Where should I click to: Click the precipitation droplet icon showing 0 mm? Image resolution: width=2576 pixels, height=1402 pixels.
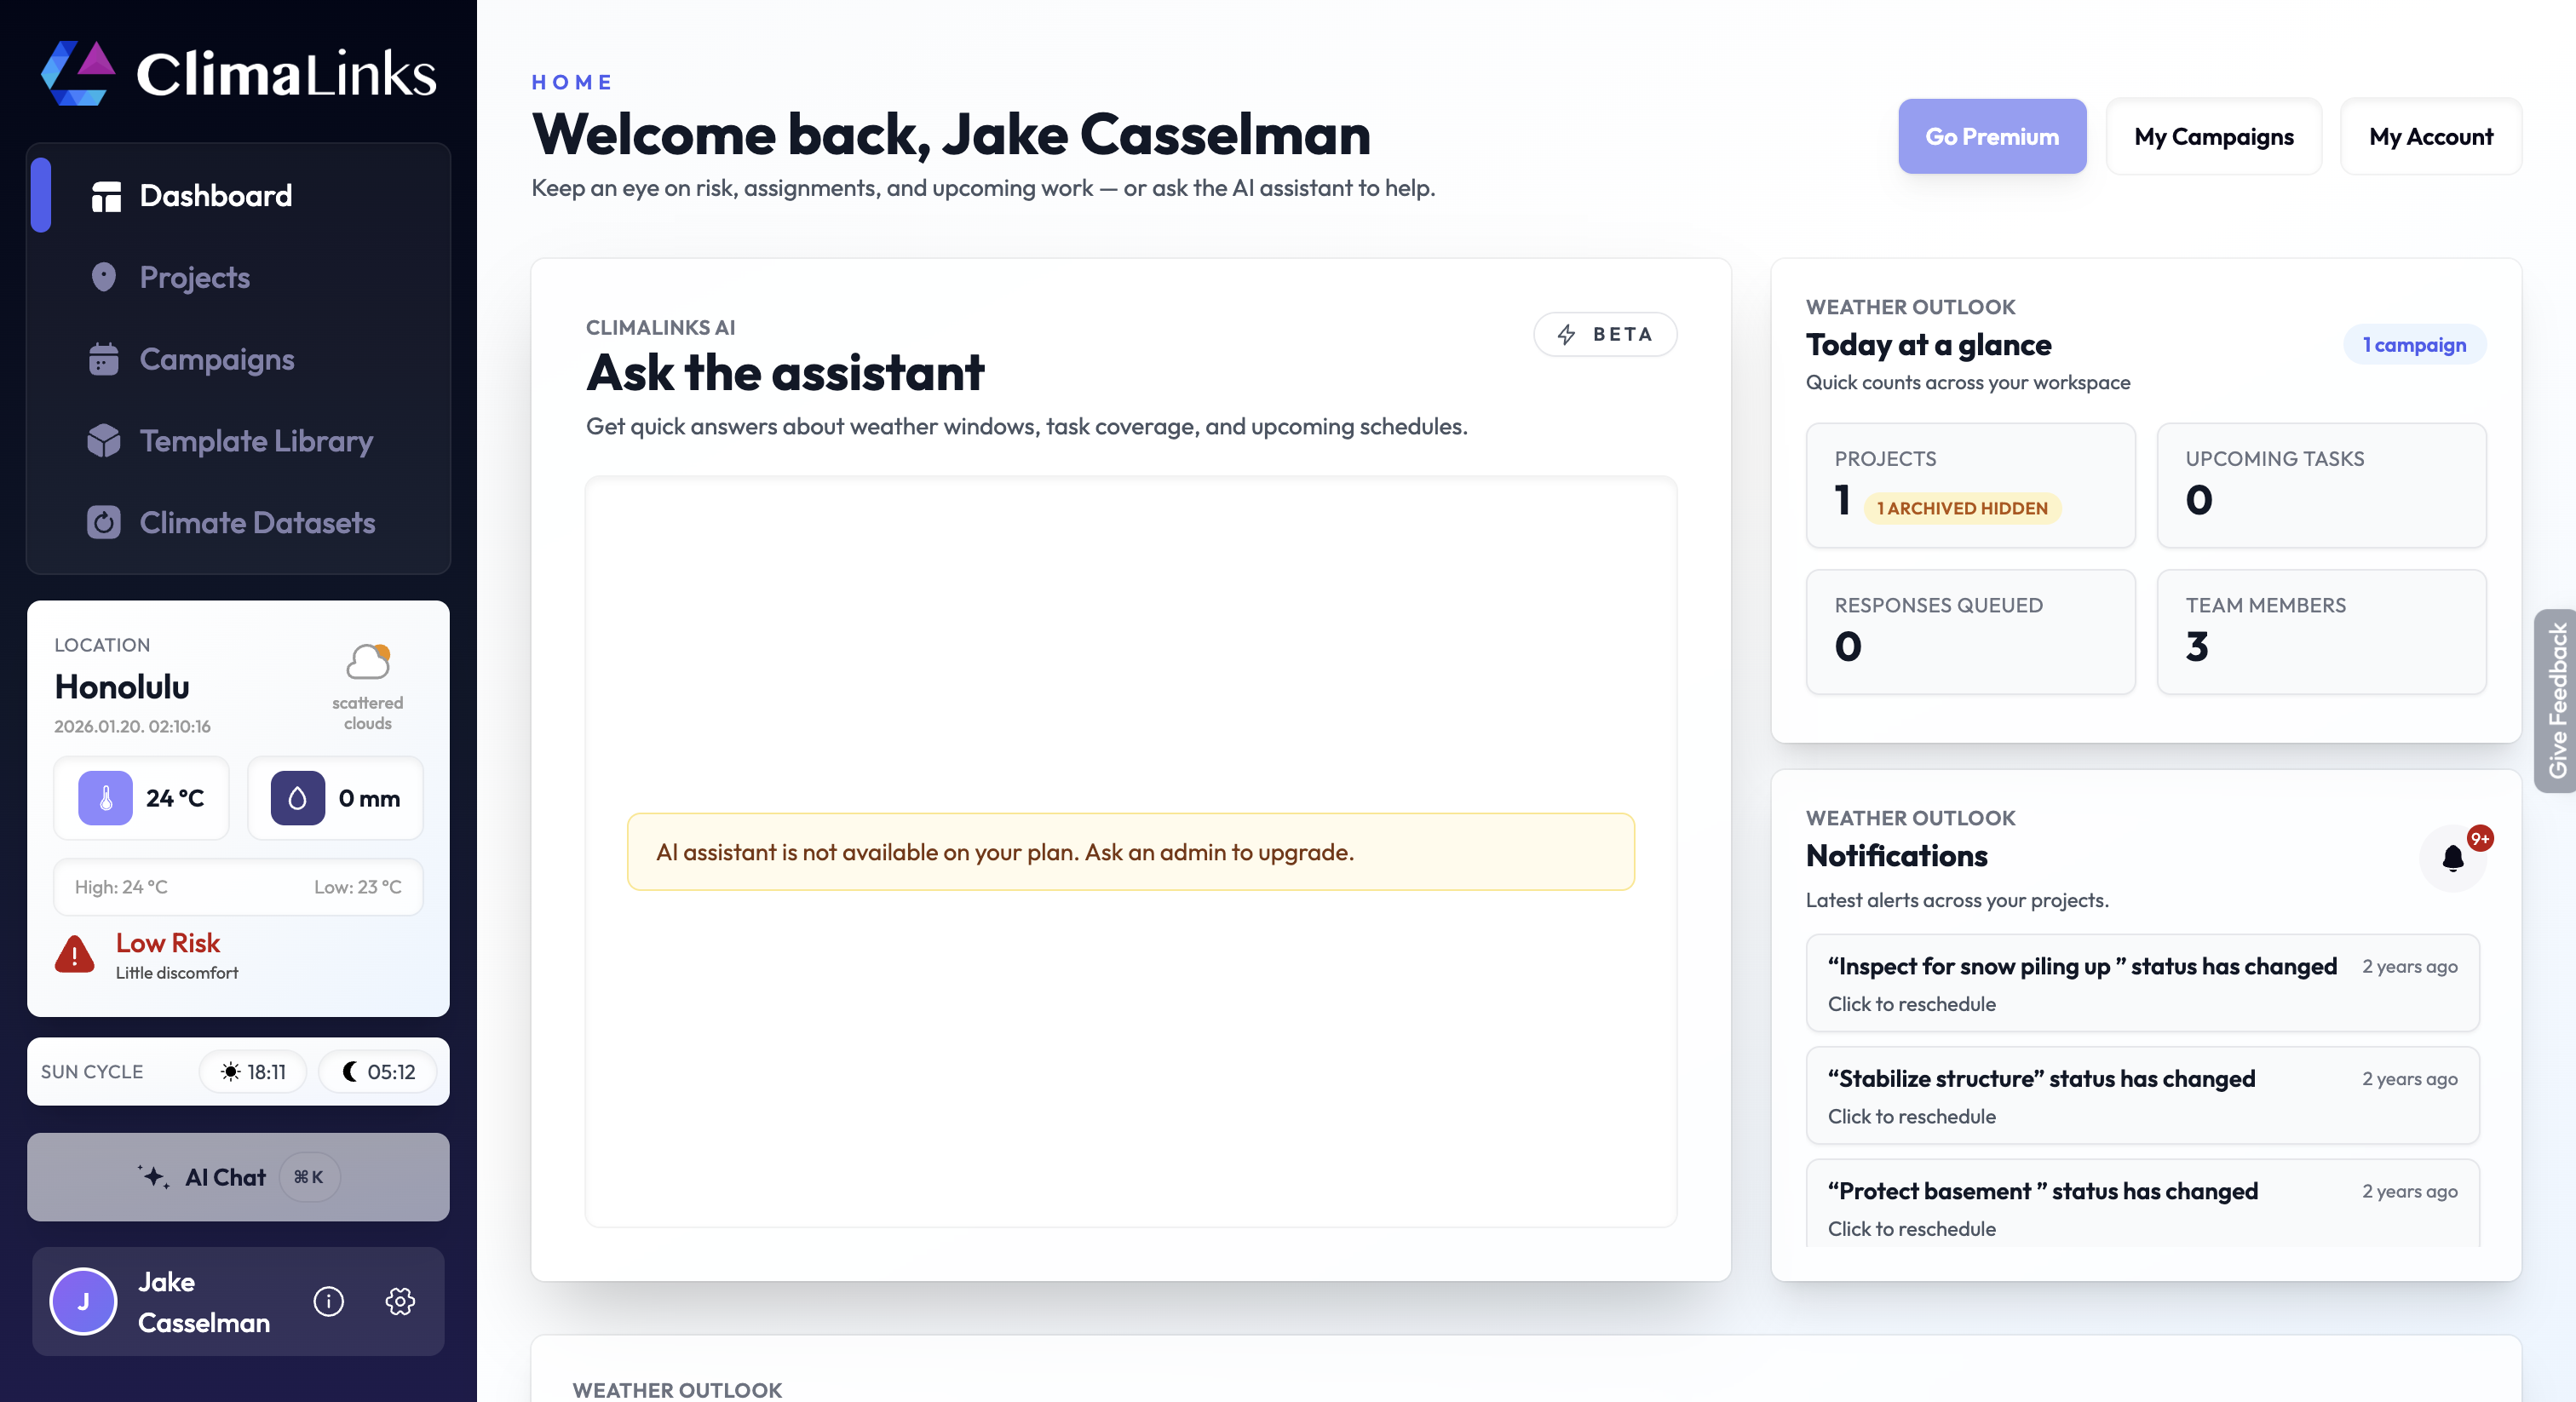point(297,798)
